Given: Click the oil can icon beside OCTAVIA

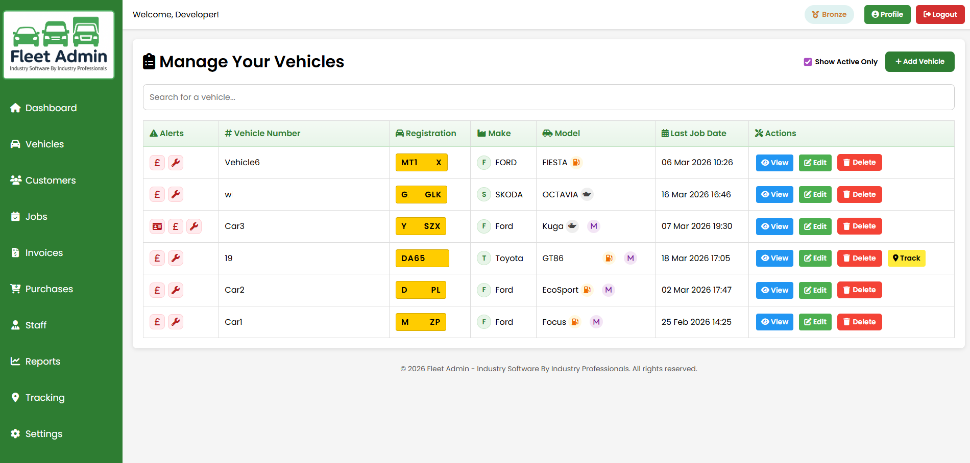Looking at the screenshot, I should 587,194.
